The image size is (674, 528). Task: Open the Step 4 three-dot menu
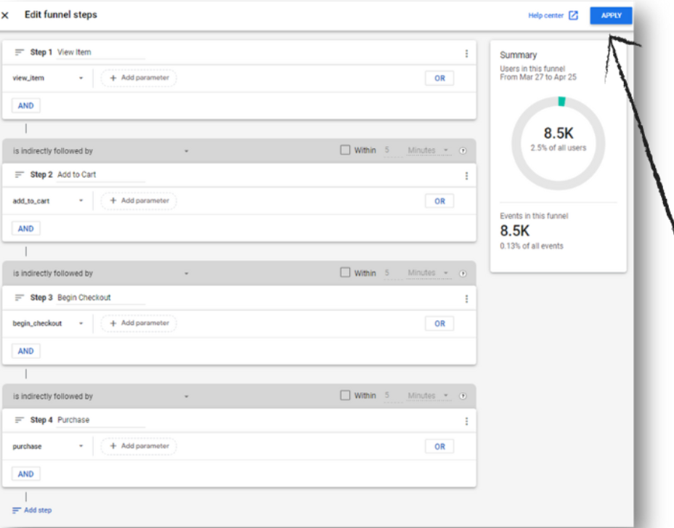coord(466,421)
